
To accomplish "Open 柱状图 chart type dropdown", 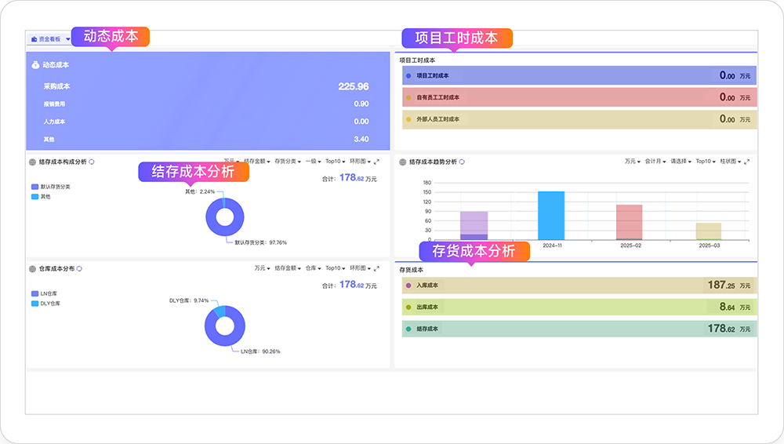I will coord(731,162).
